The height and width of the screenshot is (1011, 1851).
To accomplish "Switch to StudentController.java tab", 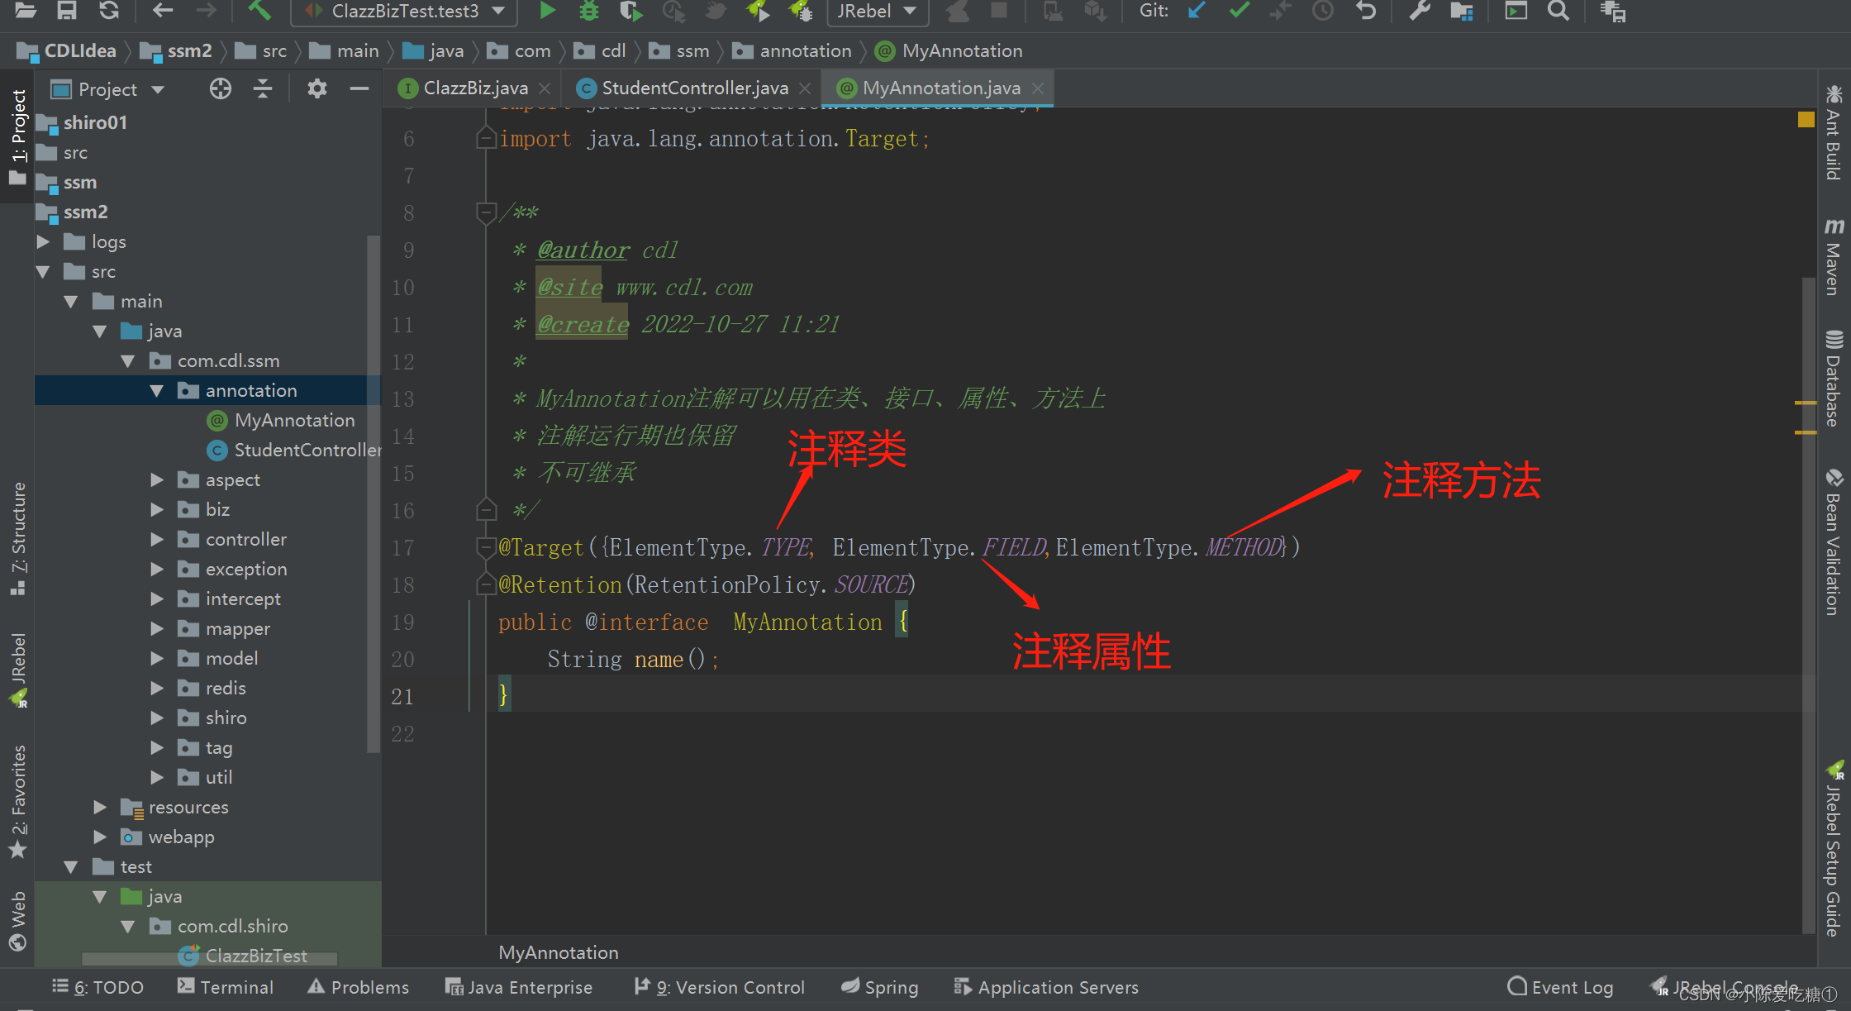I will 694,88.
